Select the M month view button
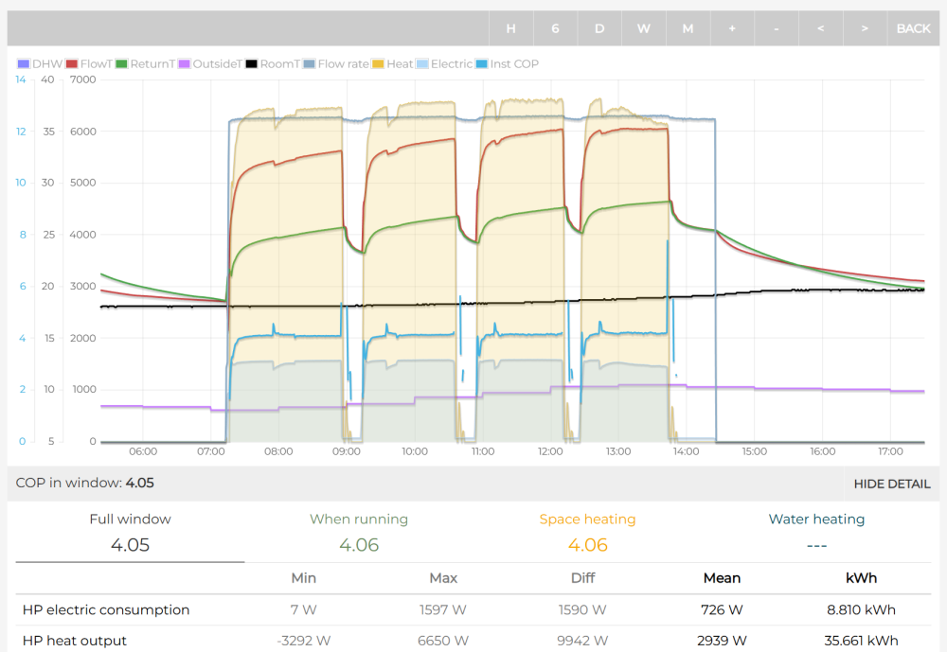947x652 pixels. (688, 28)
